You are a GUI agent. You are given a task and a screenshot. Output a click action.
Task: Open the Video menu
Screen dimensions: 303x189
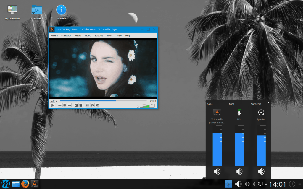[x=88, y=35]
